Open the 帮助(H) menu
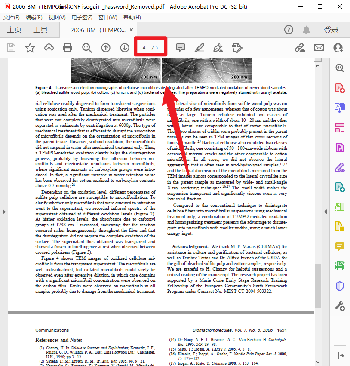This screenshot has height=366, width=350. 132,18
